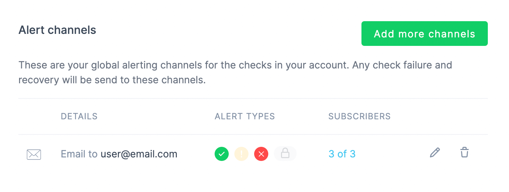
Task: Toggle the yellow exclamation degraded alert
Action: (x=241, y=154)
